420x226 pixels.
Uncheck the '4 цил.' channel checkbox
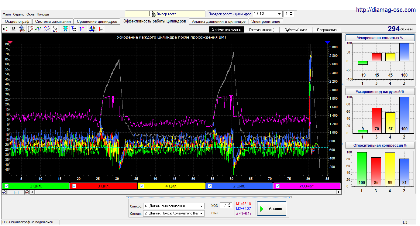click(142, 186)
